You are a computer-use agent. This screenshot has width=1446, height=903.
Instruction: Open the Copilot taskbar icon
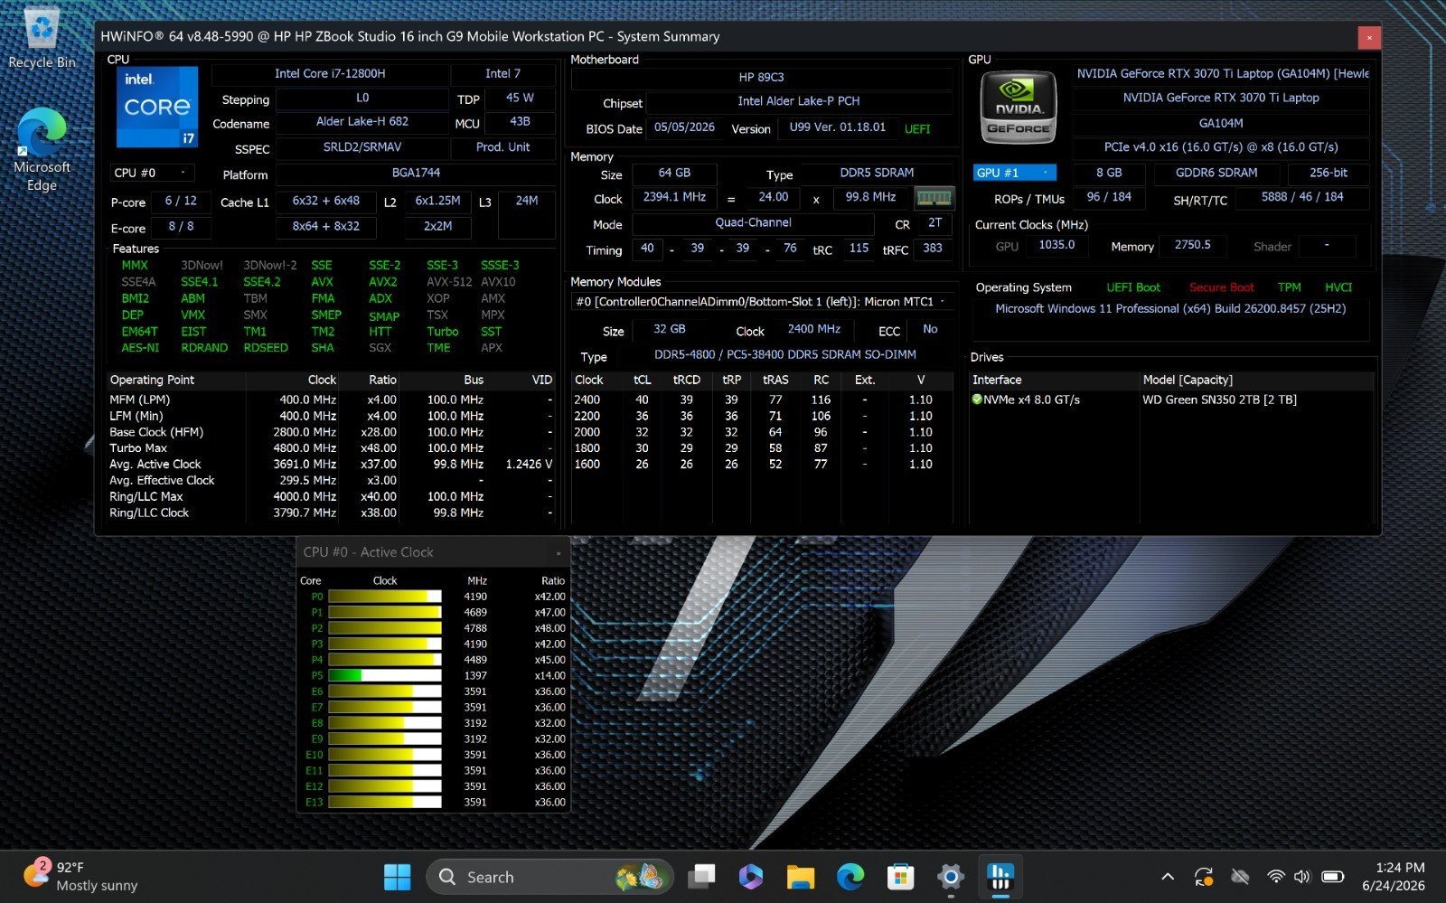pyautogui.click(x=750, y=877)
